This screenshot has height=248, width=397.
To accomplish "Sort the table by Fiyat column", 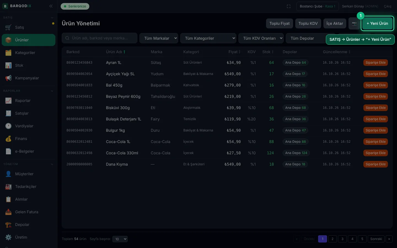I will tap(234, 52).
